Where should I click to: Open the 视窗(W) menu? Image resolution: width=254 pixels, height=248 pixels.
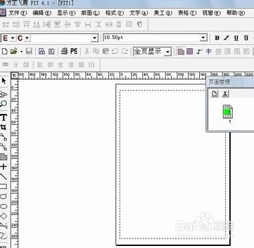click(x=211, y=13)
